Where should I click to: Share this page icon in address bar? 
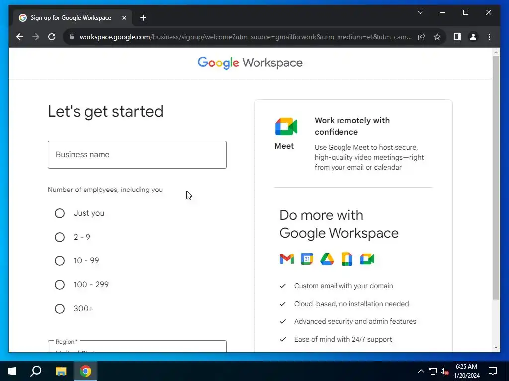[x=422, y=37]
